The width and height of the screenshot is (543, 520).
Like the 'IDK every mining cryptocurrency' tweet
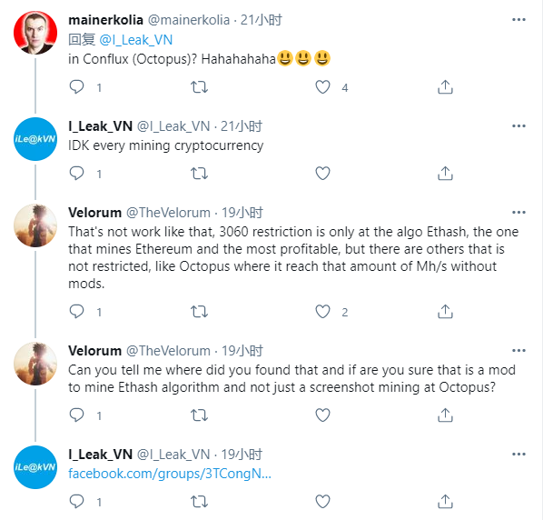point(322,173)
